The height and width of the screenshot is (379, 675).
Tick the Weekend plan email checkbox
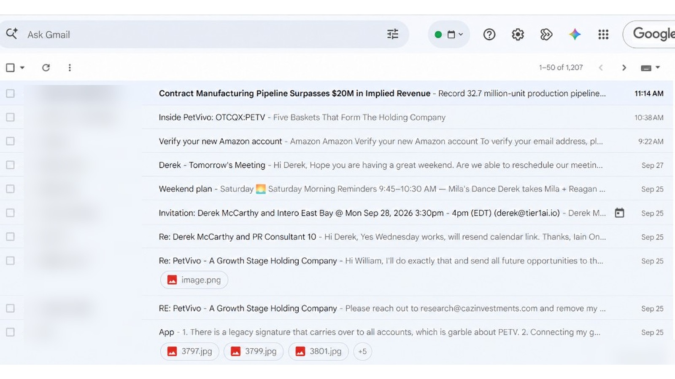(x=10, y=189)
